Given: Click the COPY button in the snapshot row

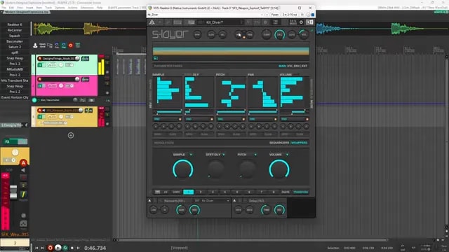Looking at the screenshot, I should [176, 192].
